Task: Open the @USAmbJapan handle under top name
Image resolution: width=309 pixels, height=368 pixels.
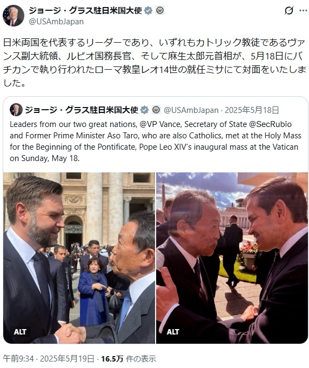Action: tap(56, 22)
